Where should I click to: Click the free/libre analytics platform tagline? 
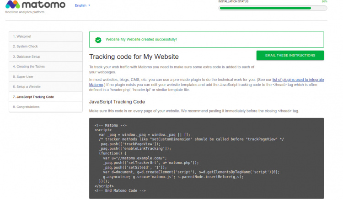coord(25,12)
